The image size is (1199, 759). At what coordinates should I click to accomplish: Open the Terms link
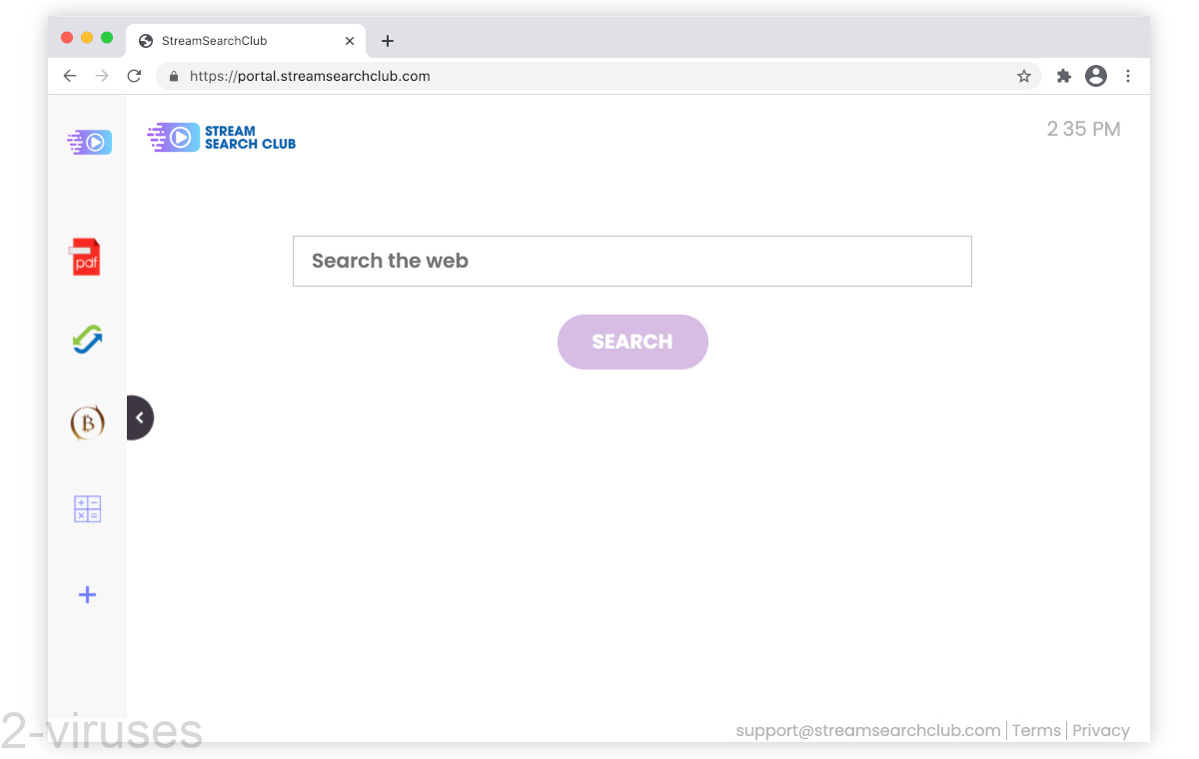[x=1036, y=730]
